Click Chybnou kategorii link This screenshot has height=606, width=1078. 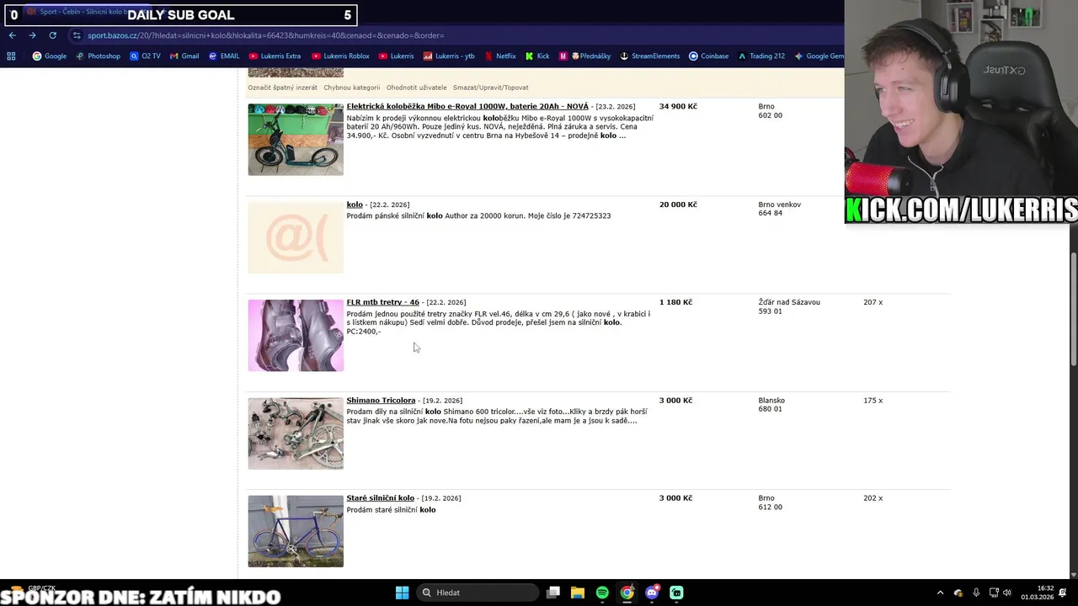coord(351,88)
